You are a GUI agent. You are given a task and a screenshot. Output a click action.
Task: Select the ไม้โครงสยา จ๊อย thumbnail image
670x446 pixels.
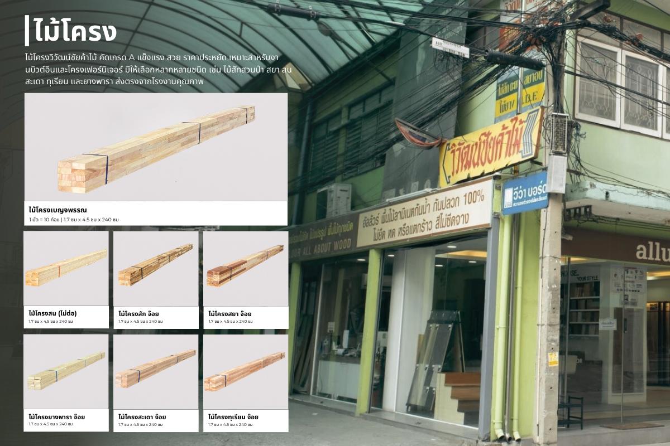point(246,268)
